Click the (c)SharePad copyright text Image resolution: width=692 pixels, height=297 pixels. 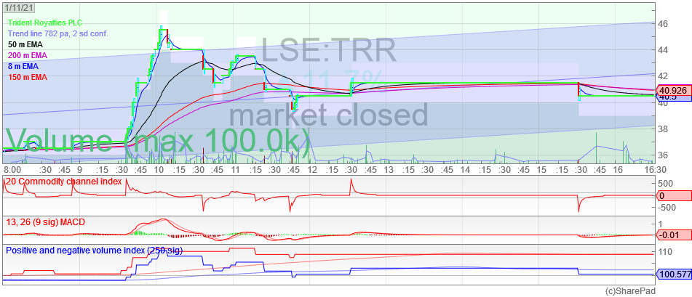pos(629,291)
